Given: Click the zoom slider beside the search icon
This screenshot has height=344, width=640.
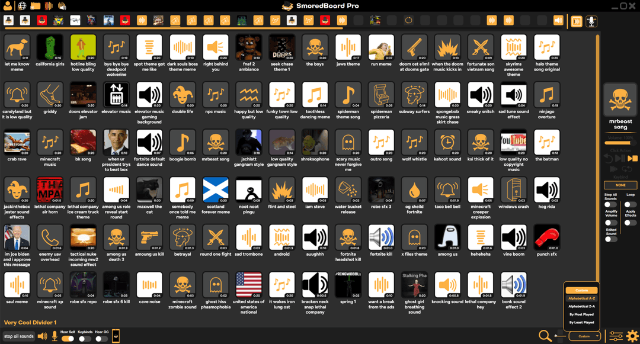Looking at the screenshot, I should 560,336.
